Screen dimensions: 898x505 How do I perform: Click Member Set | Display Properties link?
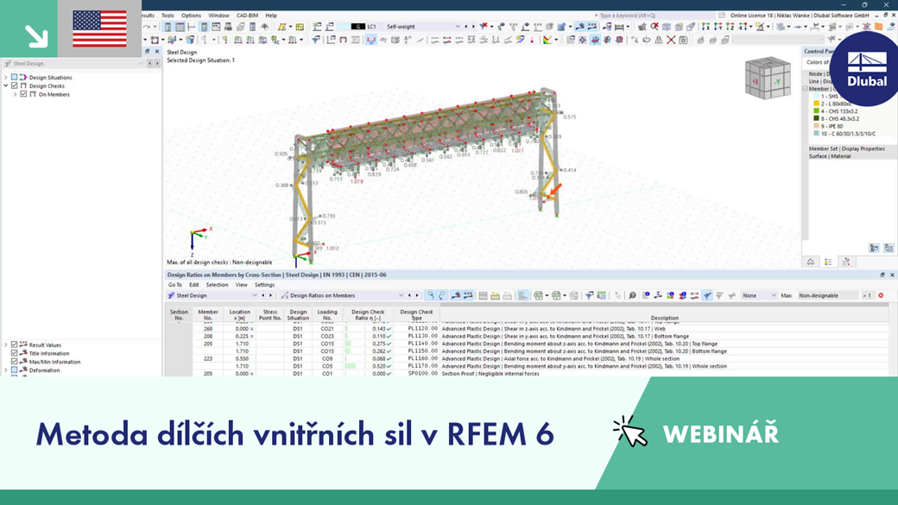[846, 148]
